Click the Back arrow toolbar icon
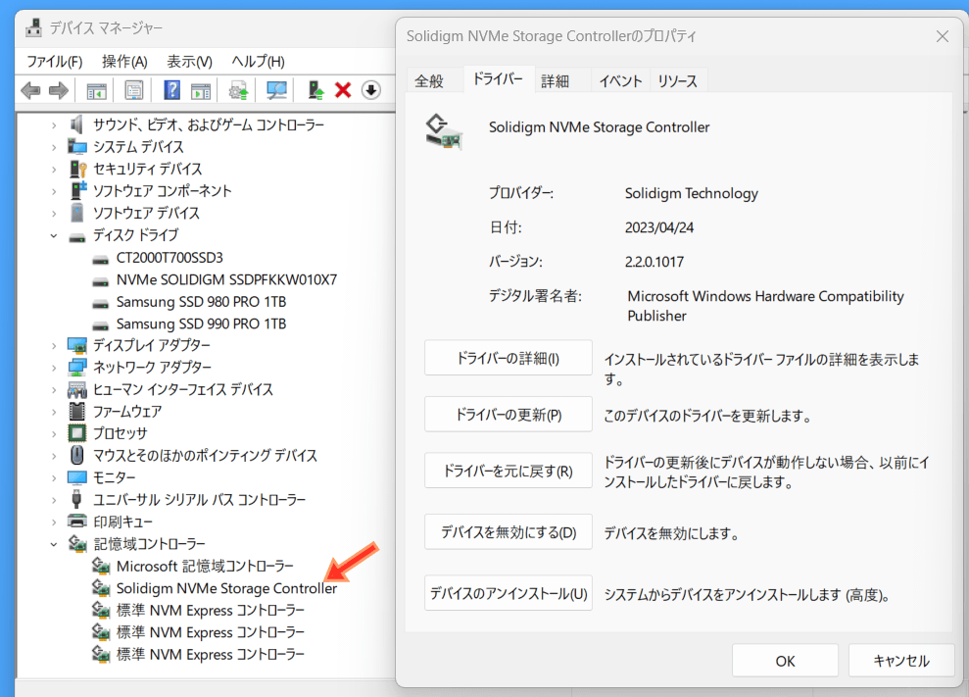Viewport: 969px width, 697px height. point(30,91)
